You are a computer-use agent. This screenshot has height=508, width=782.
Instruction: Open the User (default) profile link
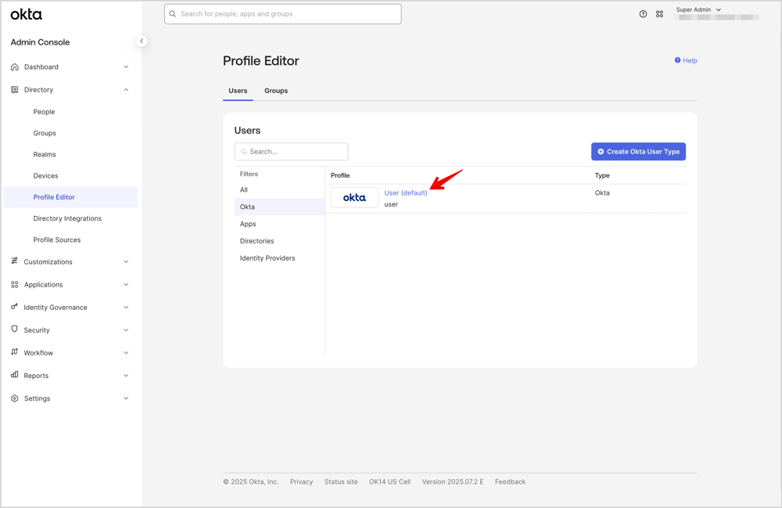[405, 193]
